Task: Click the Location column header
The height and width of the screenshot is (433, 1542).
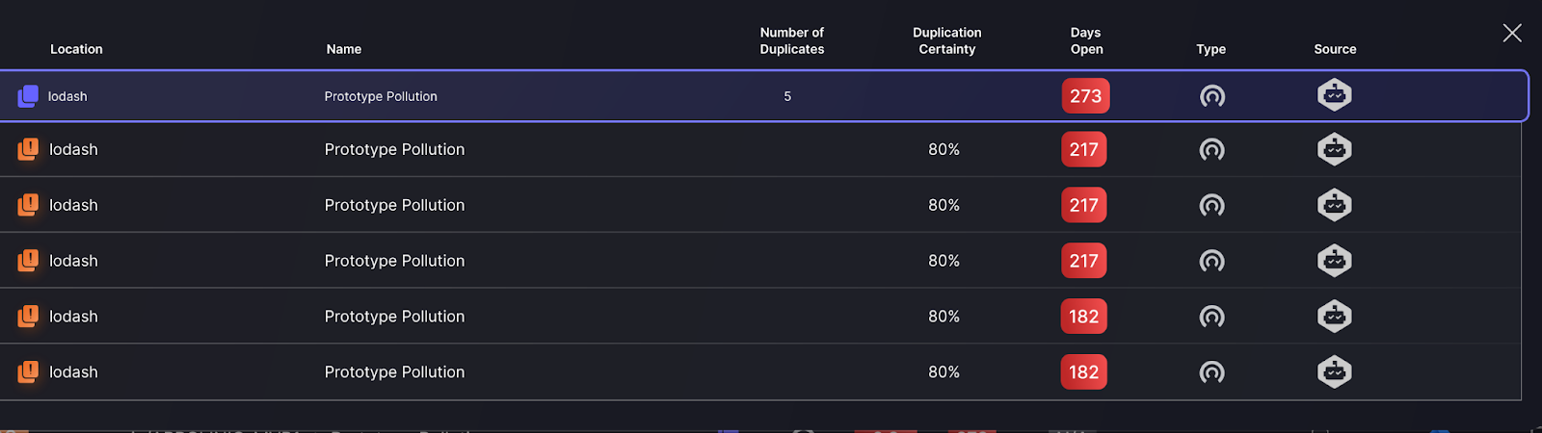Action: tap(76, 49)
